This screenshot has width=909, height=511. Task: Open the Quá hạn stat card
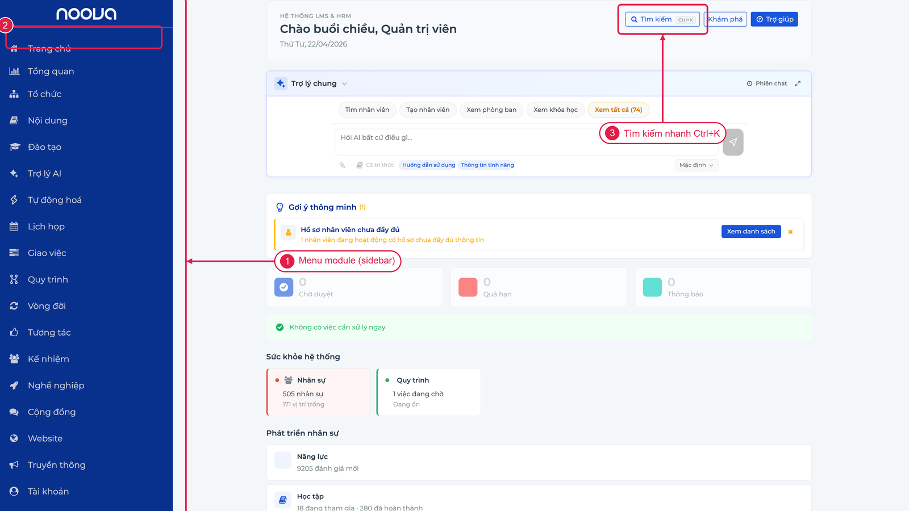click(539, 287)
